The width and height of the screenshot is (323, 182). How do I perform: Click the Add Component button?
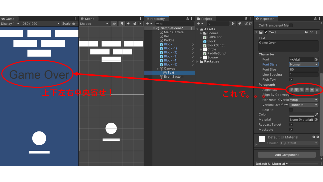(x=287, y=155)
